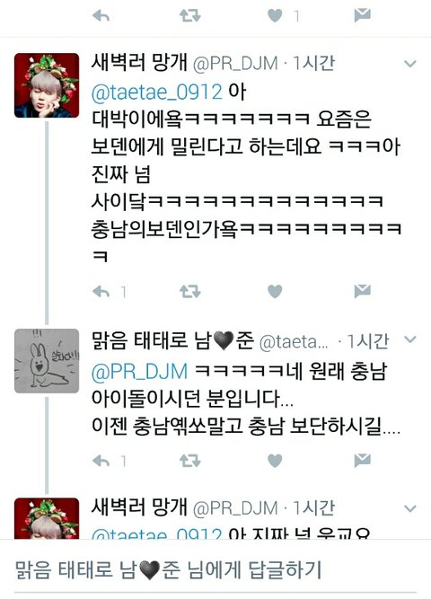This screenshot has height=599, width=431.
Task: Open chevron menu on bottom 새벽러 망개 tweet
Action: click(410, 508)
